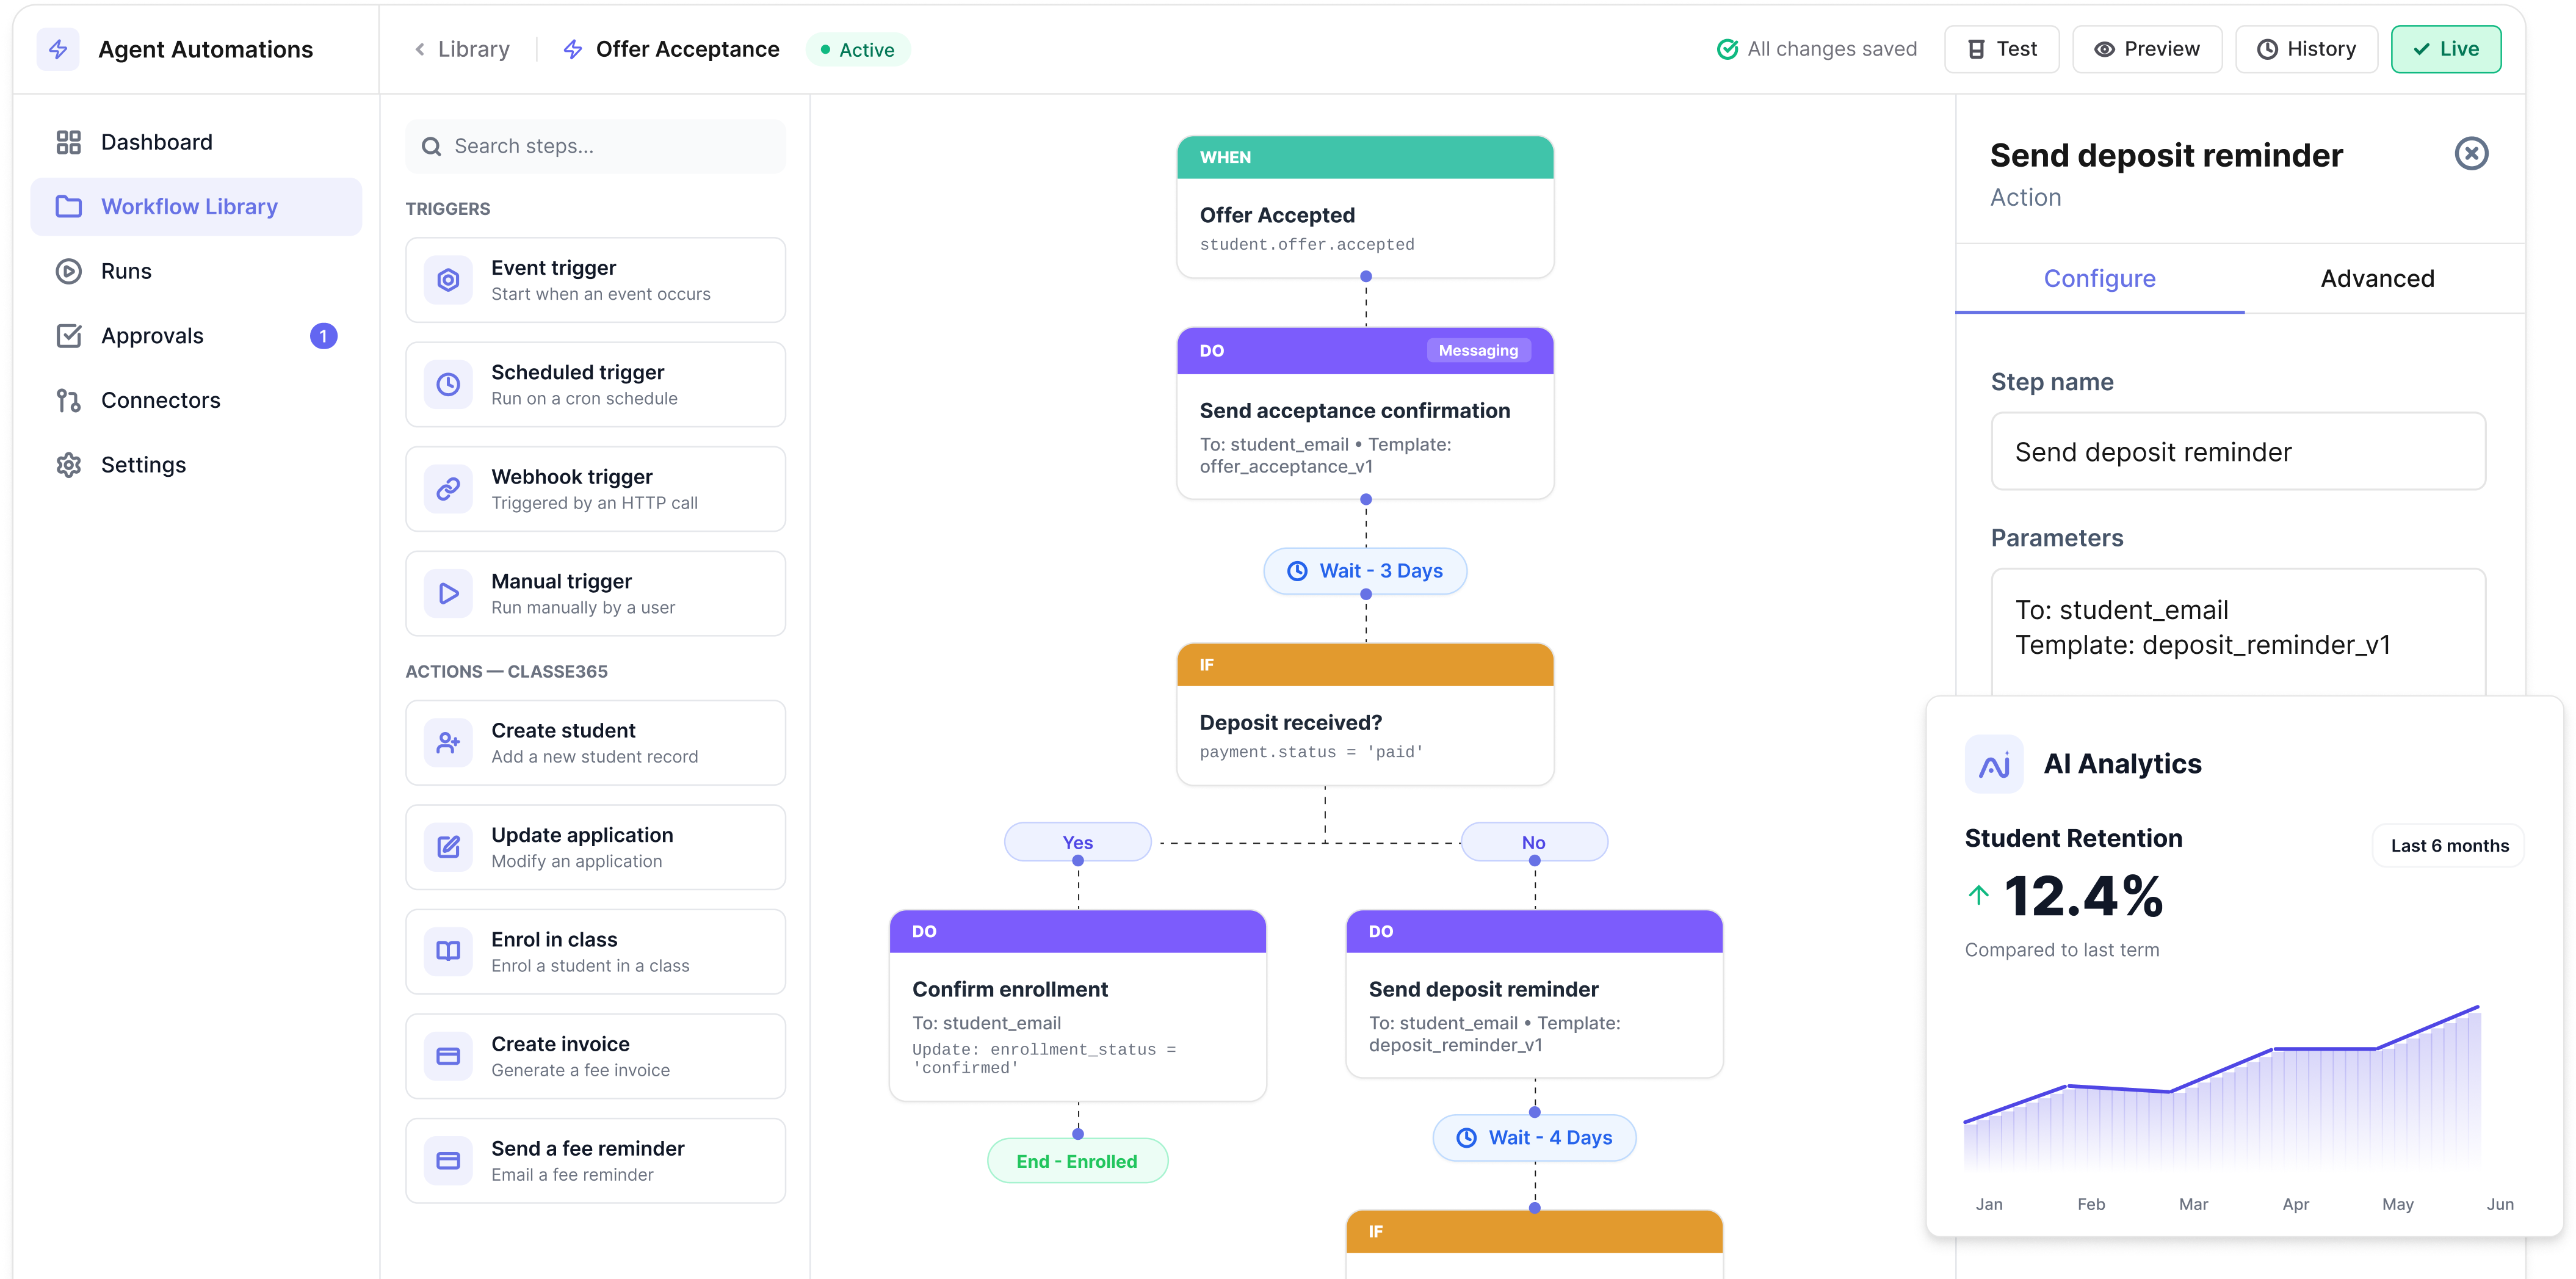Screen dimensions: 2576x1279
Task: Pick the Create invoice card icon
Action: [x=448, y=1056]
